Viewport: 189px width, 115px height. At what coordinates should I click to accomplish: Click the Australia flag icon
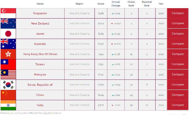[8, 44]
